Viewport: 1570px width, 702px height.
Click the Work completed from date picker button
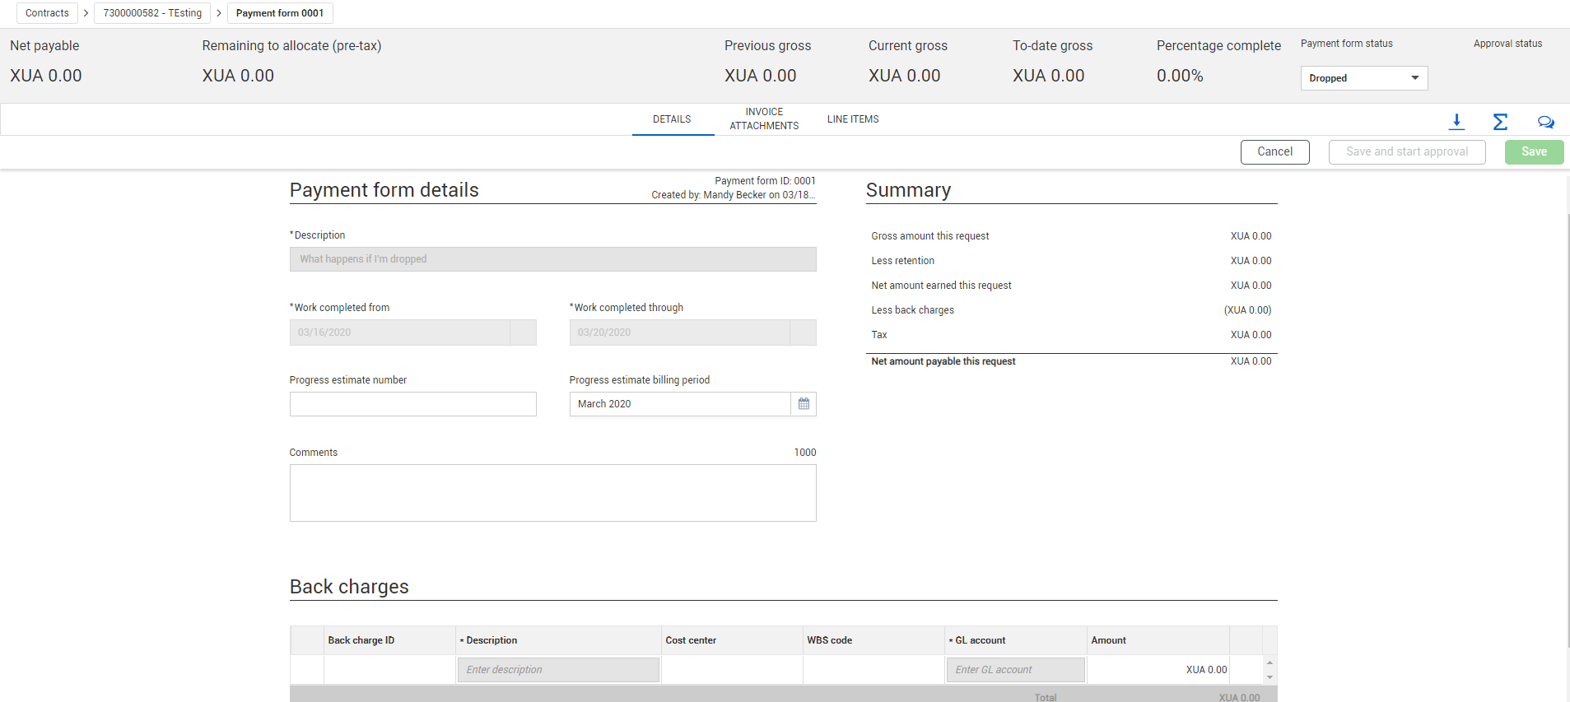click(523, 332)
